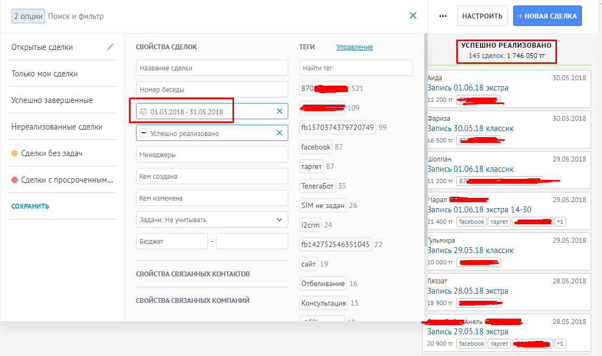Click the pencil icon next to Открытые сделки
The width and height of the screenshot is (602, 356).
111,47
